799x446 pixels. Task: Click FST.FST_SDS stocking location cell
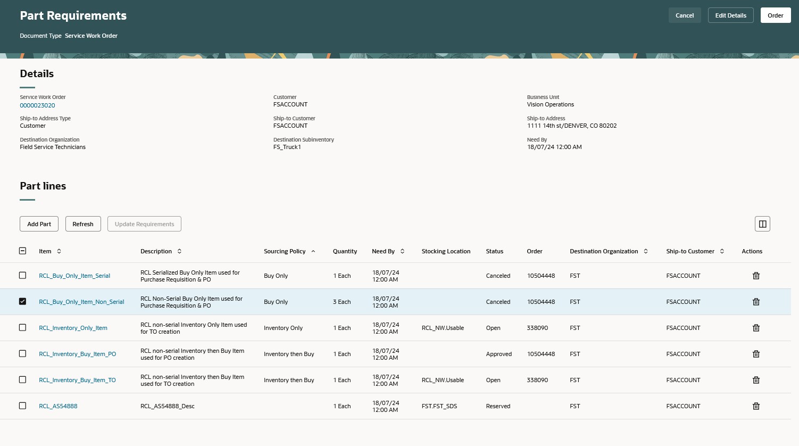[x=439, y=406]
